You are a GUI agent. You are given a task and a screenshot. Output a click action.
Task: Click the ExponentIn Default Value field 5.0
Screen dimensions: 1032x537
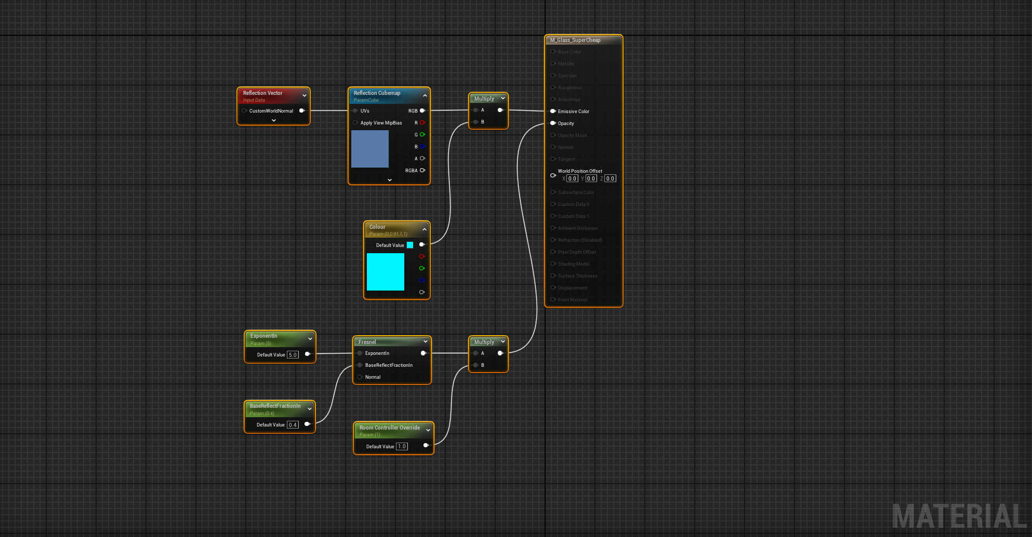coord(293,355)
